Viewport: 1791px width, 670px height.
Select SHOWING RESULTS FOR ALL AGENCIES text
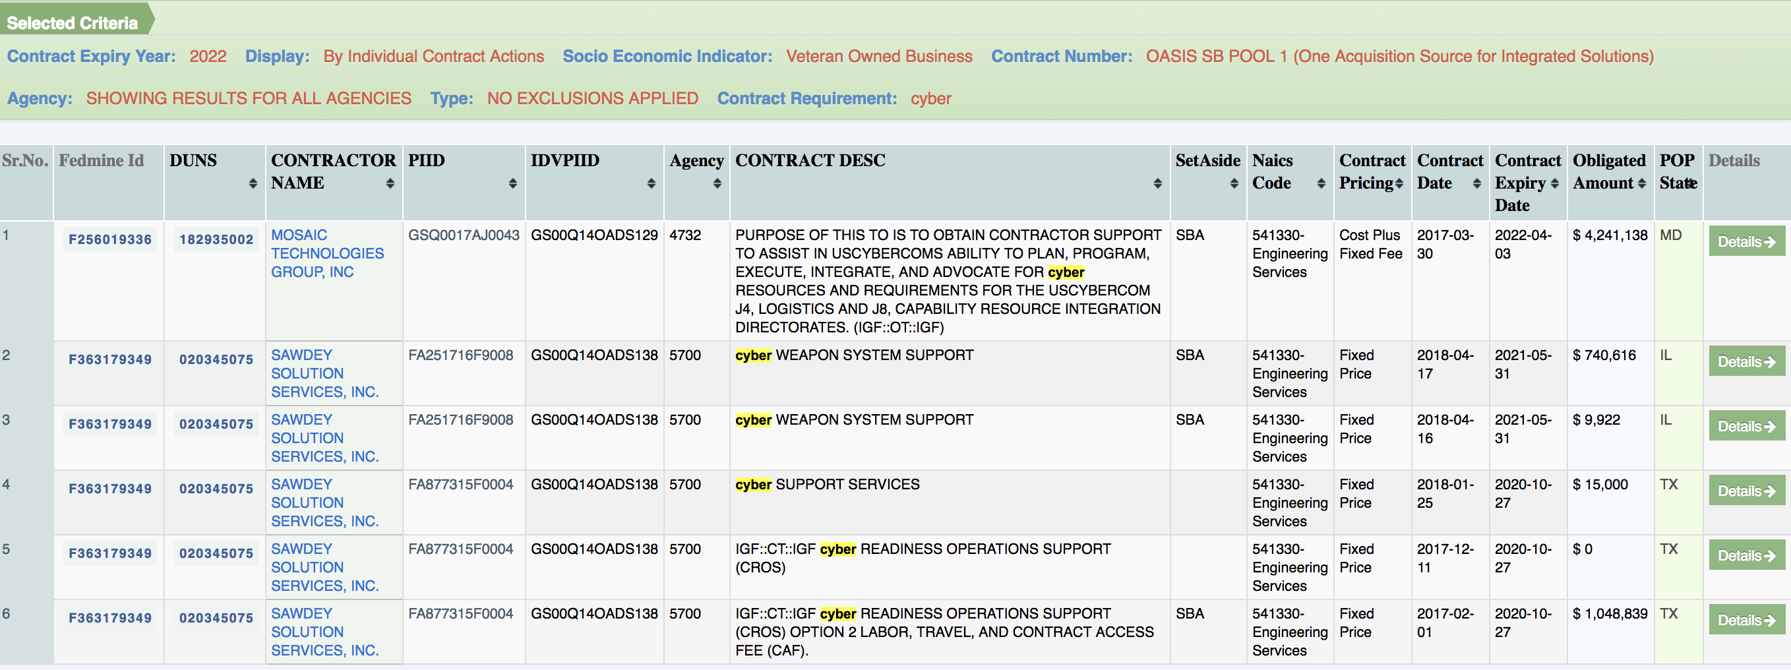[249, 99]
